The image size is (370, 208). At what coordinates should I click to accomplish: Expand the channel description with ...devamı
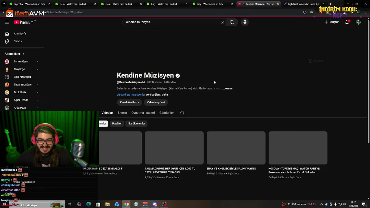(227, 88)
